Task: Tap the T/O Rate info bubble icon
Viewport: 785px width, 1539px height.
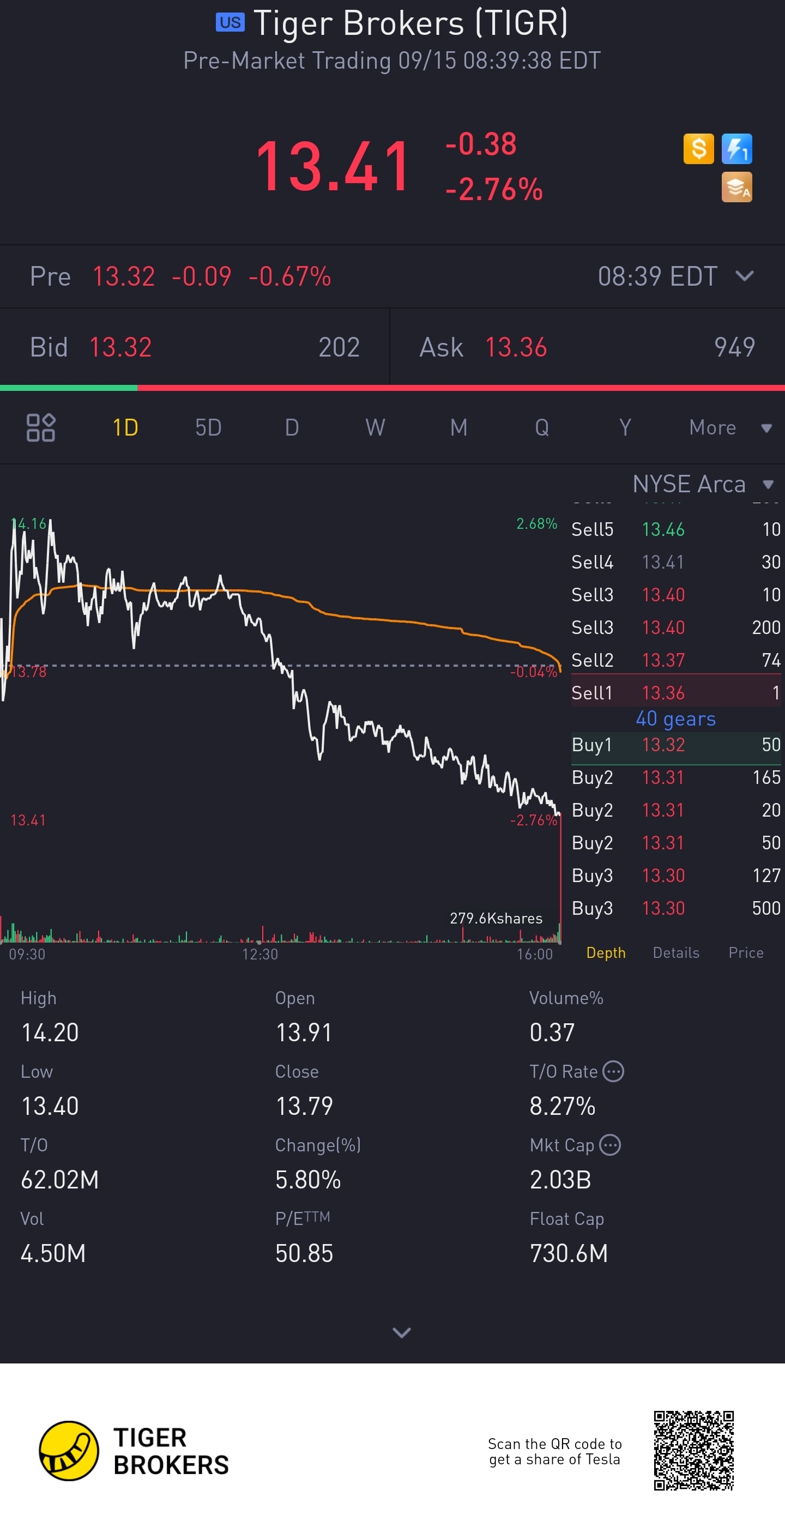Action: coord(613,1071)
